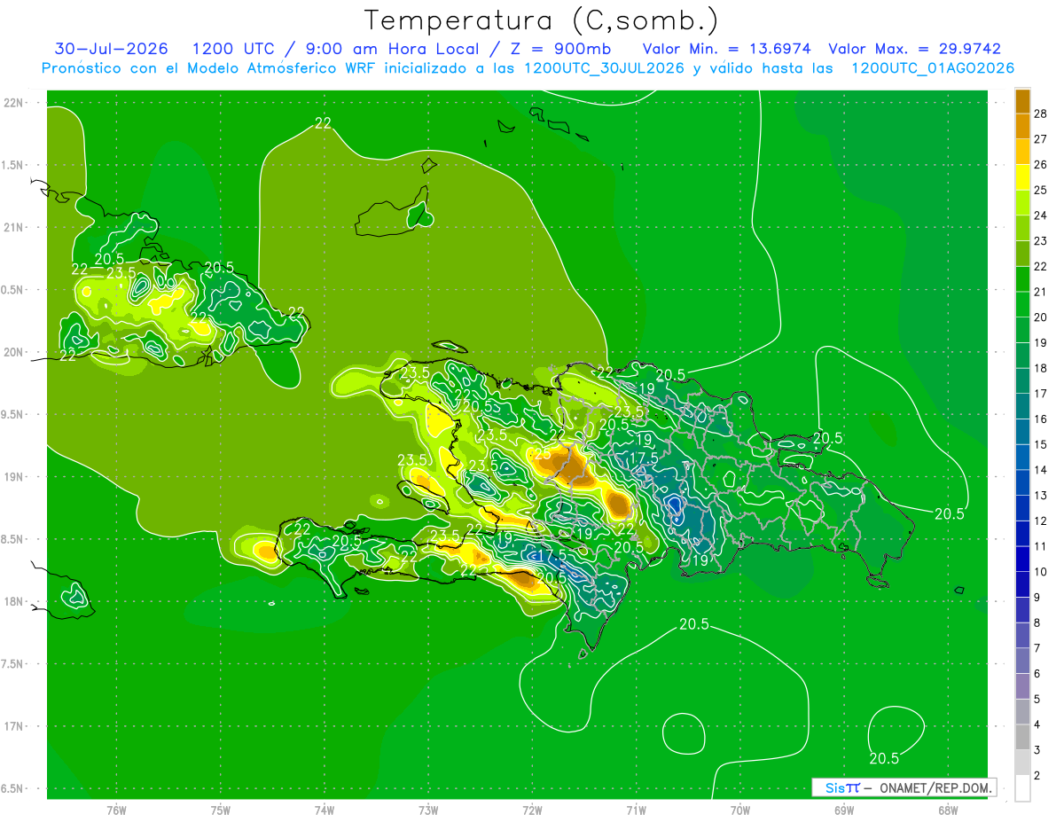Click legend scale value 27
This screenshot has height=822, width=1064.
(x=1040, y=139)
